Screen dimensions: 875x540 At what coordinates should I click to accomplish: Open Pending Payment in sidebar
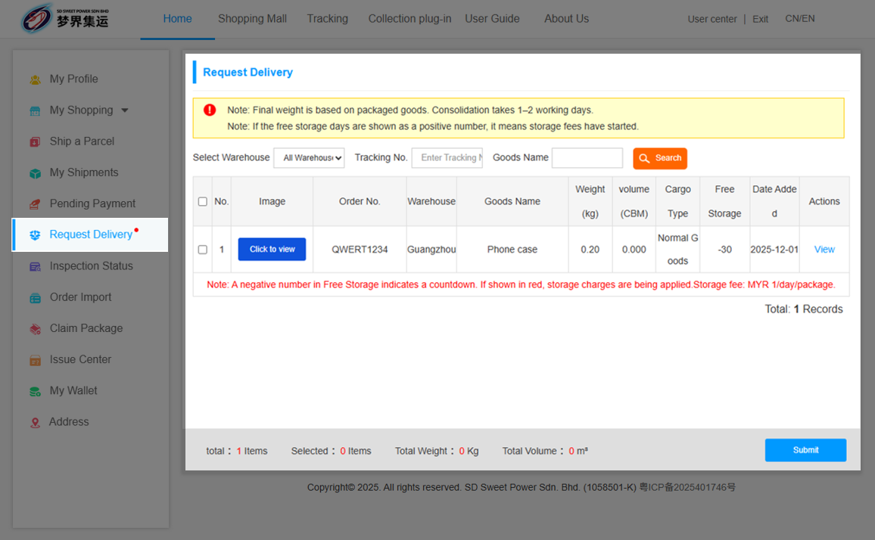92,203
